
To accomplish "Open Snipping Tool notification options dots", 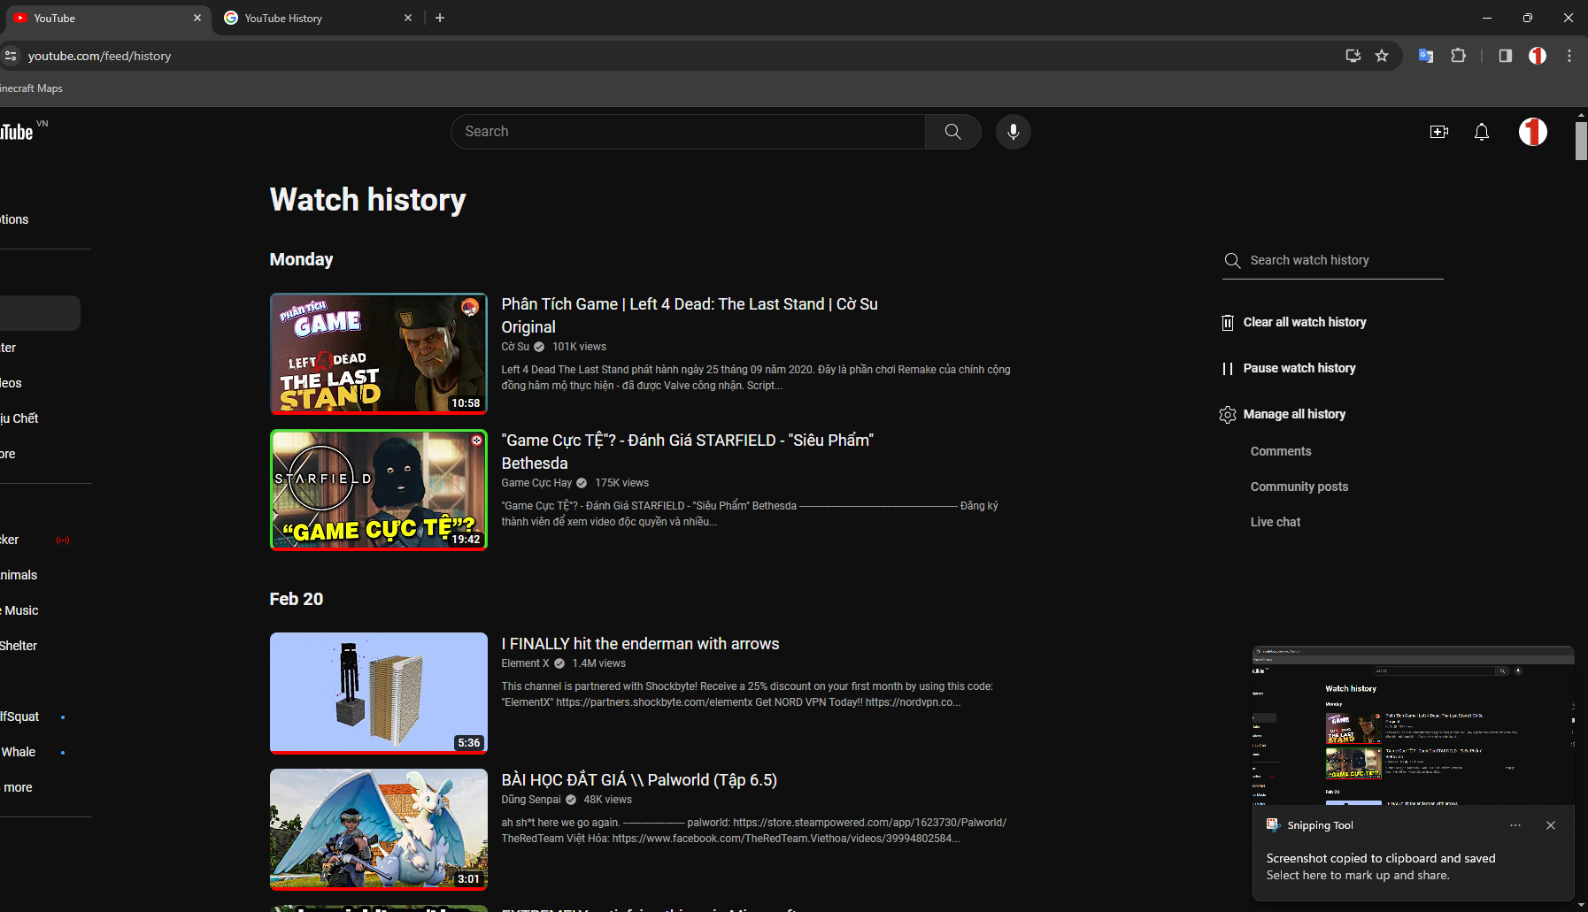I will pos(1515,825).
